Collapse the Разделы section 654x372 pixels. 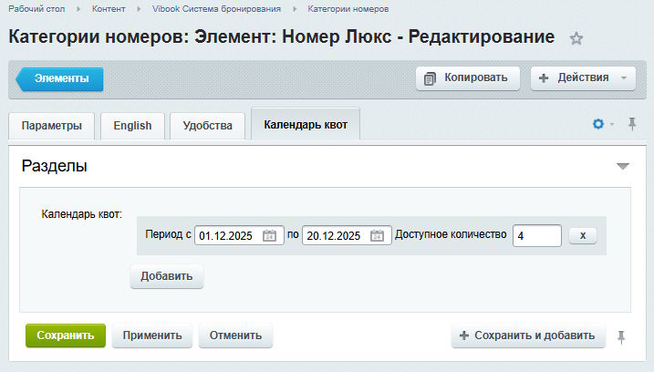pyautogui.click(x=623, y=167)
